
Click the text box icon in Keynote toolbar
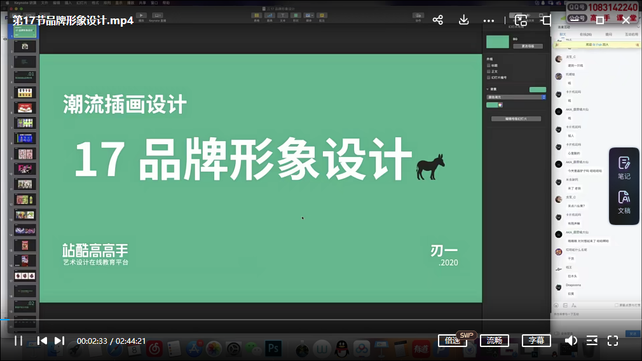click(x=282, y=17)
